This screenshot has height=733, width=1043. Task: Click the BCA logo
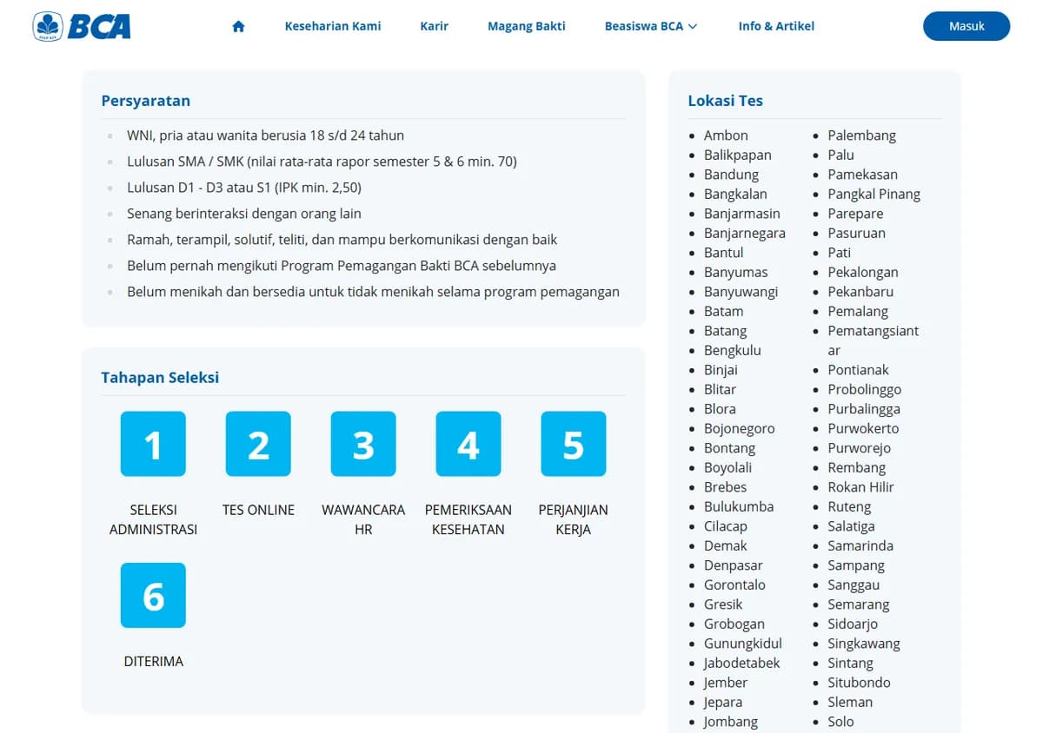click(x=82, y=26)
